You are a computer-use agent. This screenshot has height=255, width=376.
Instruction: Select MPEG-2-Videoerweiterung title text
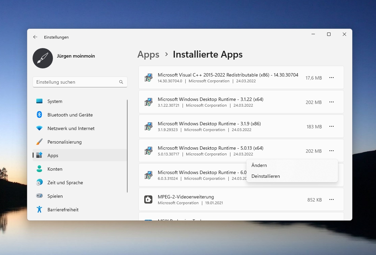(x=186, y=197)
